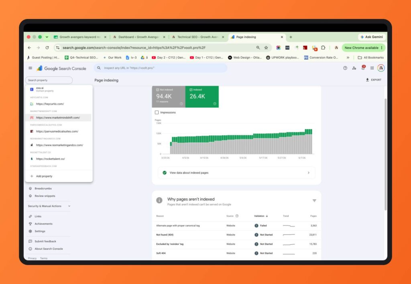Viewport: 411px width, 284px height.
Task: Toggle the Indexed checkbox tile
Action: click(x=202, y=97)
